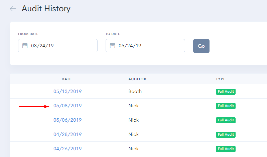267x157 pixels.
Task: Click Full Audit badge for 04/28/2019
Action: [226, 134]
